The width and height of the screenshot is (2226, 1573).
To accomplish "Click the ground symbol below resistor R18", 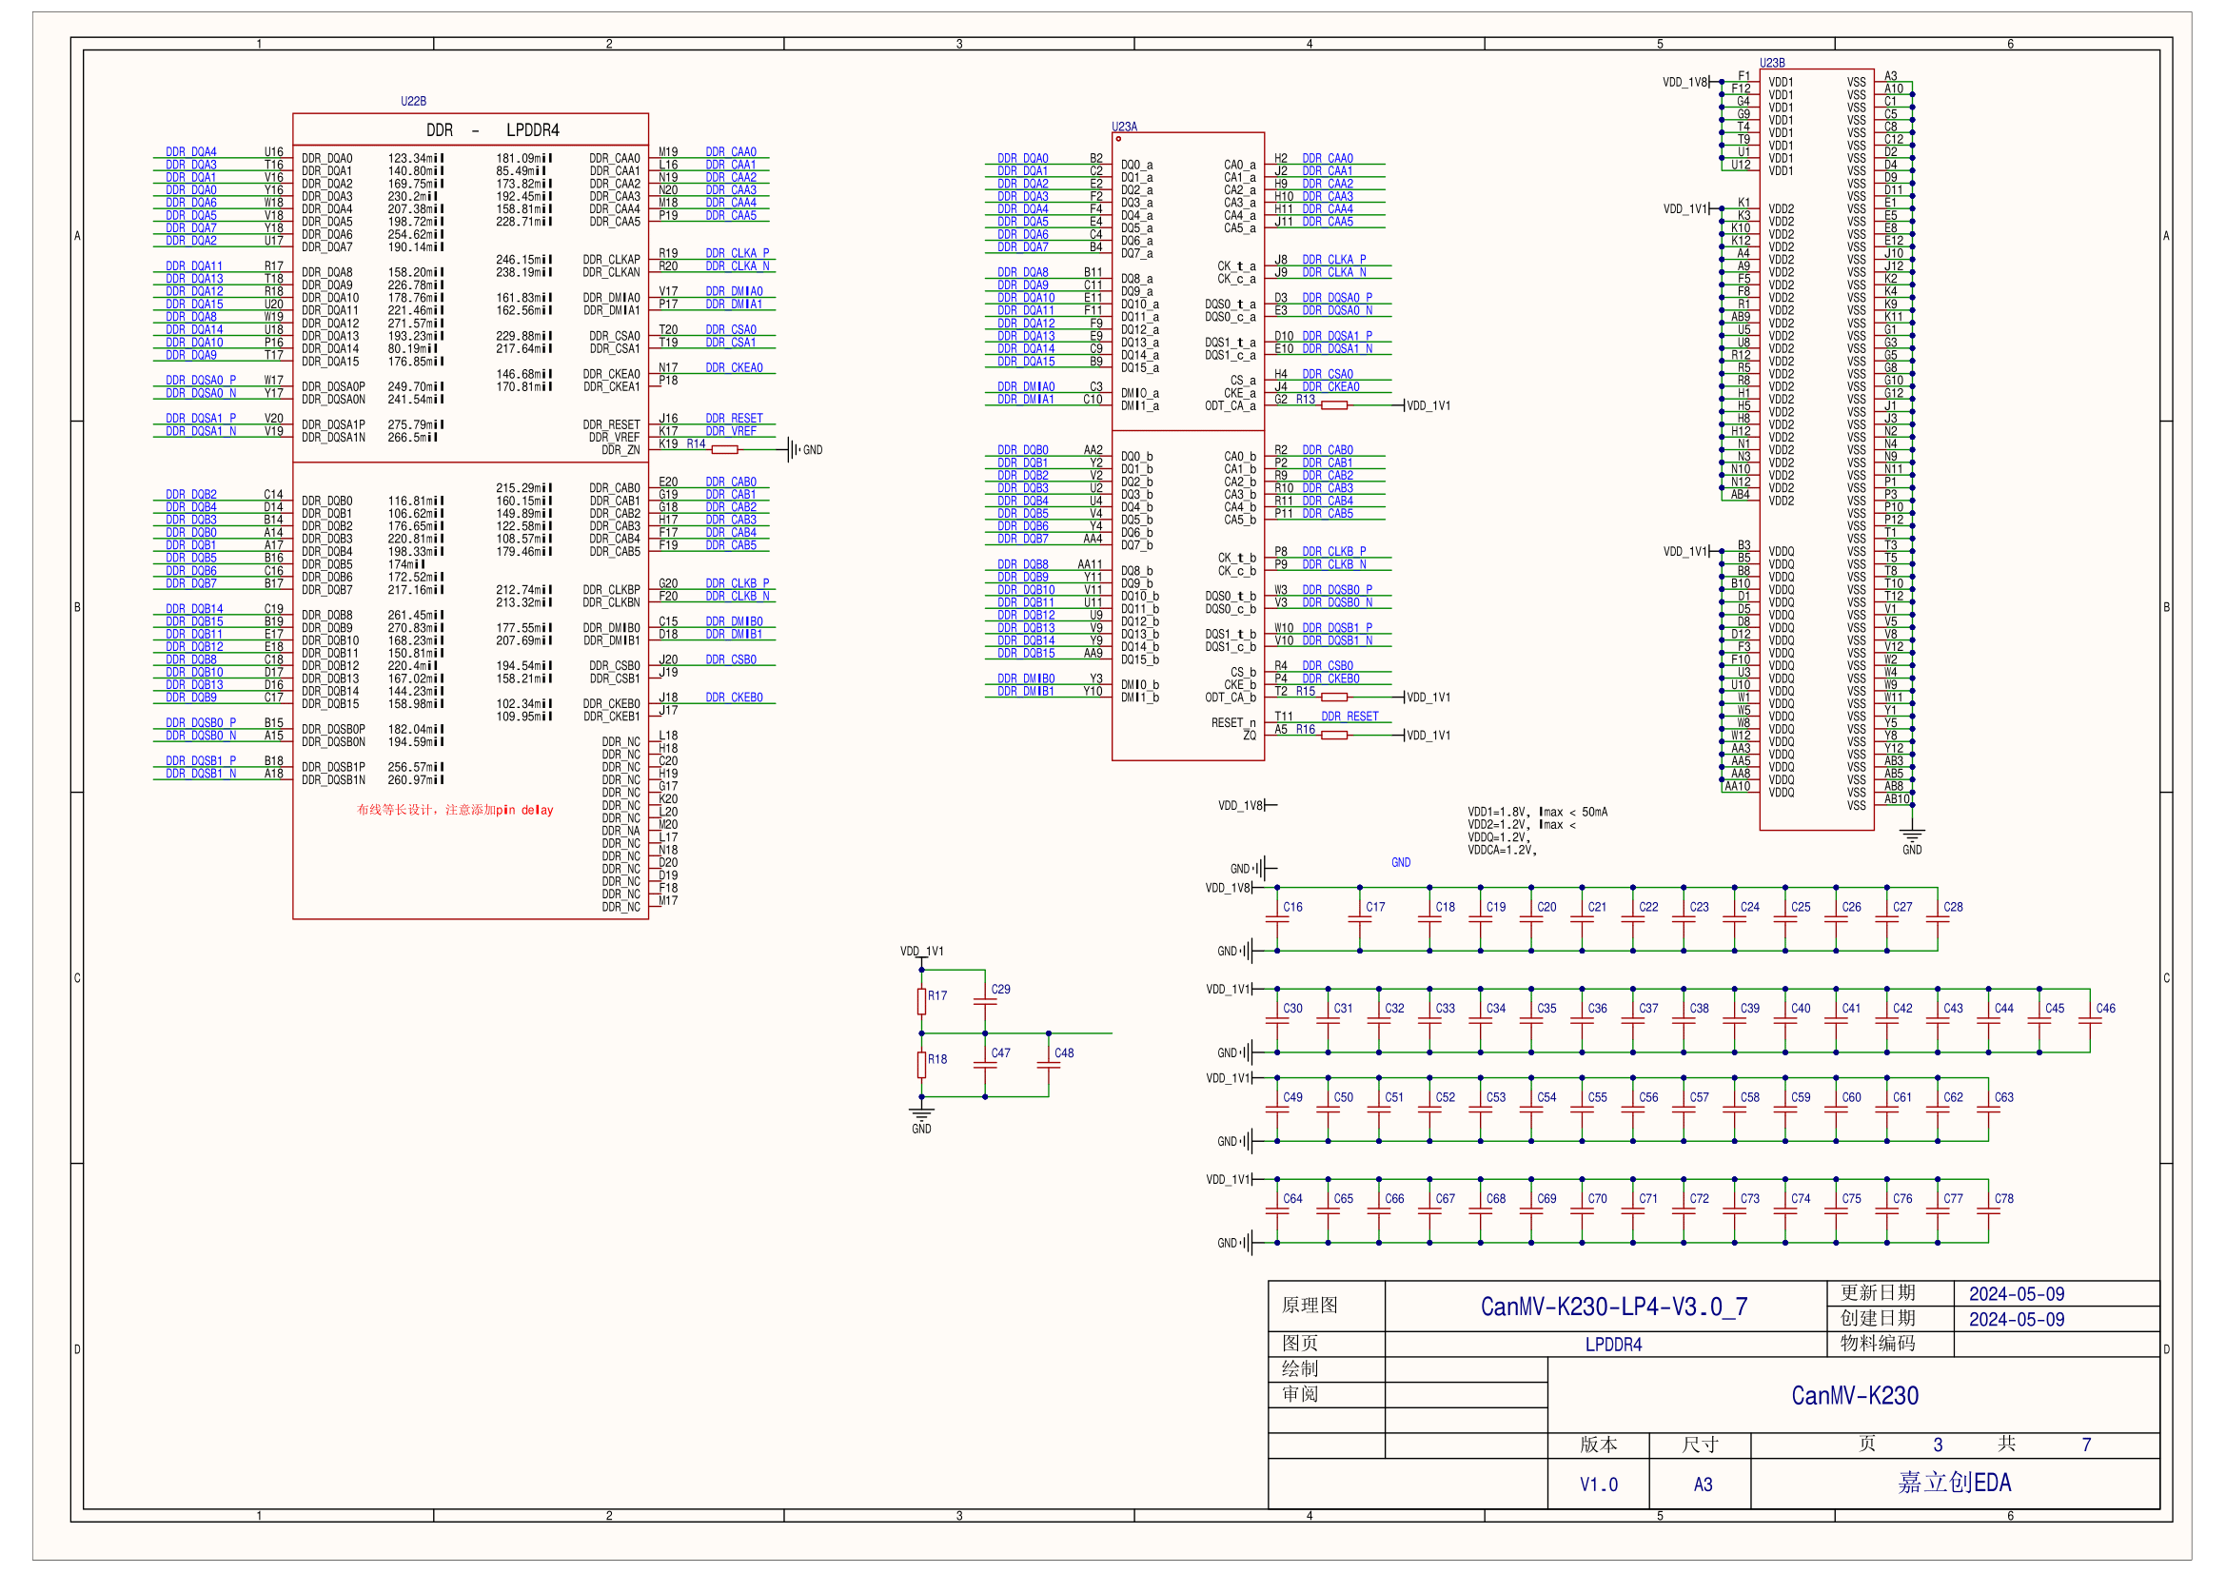I will coord(921,1115).
